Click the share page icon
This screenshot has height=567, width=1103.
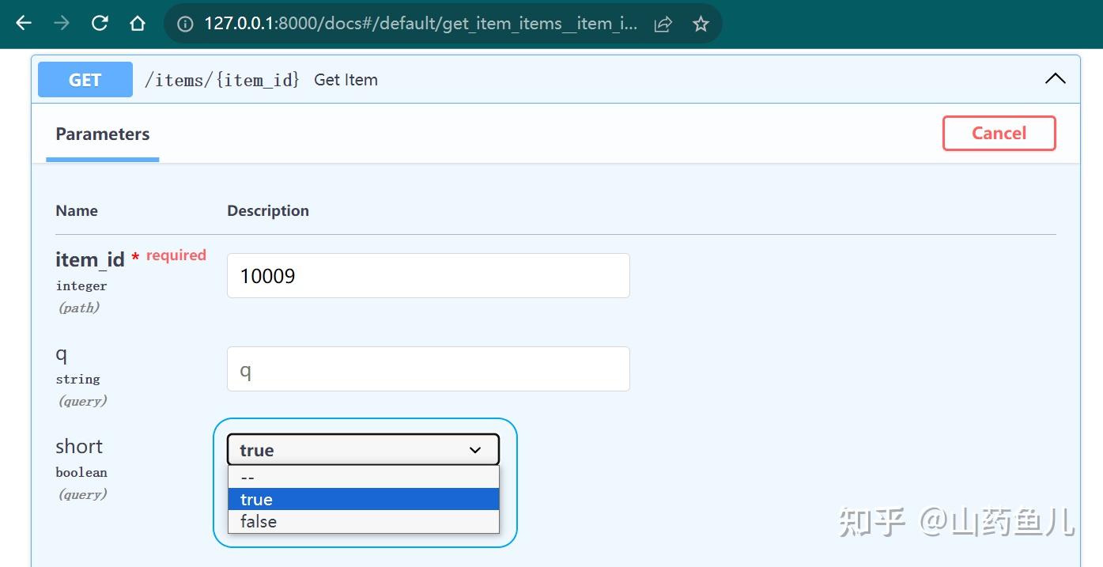coord(663,24)
